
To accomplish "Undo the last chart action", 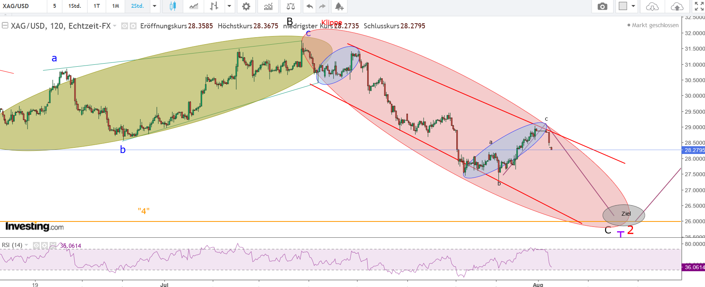I will click(310, 6).
